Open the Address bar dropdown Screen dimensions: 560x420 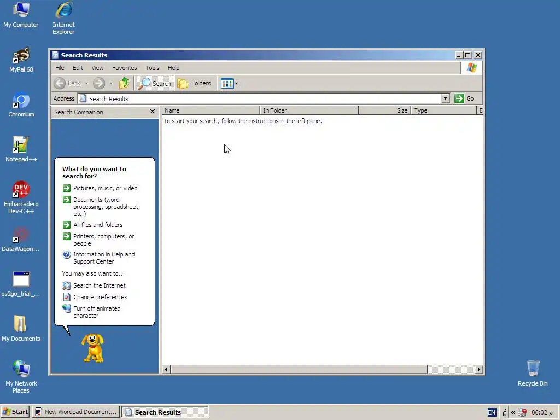[x=445, y=98]
